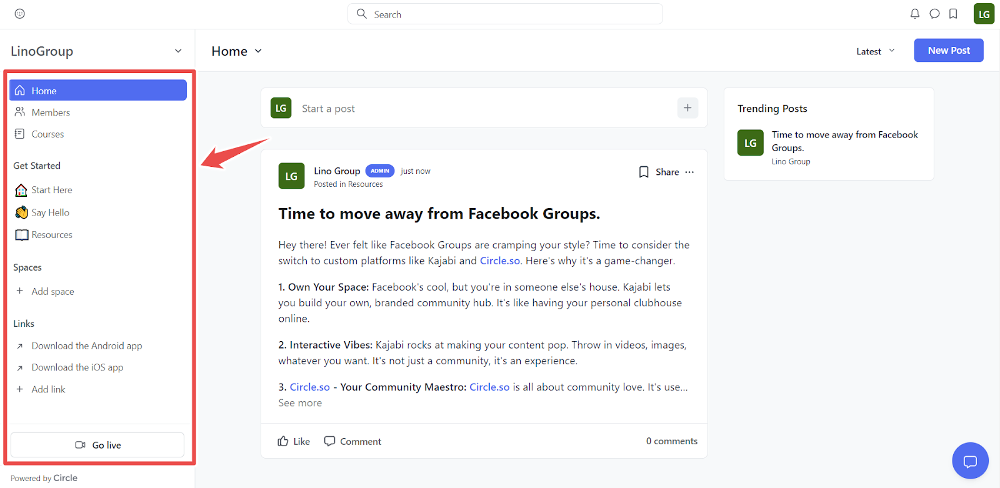
Task: Click See more to expand post
Action: [300, 403]
